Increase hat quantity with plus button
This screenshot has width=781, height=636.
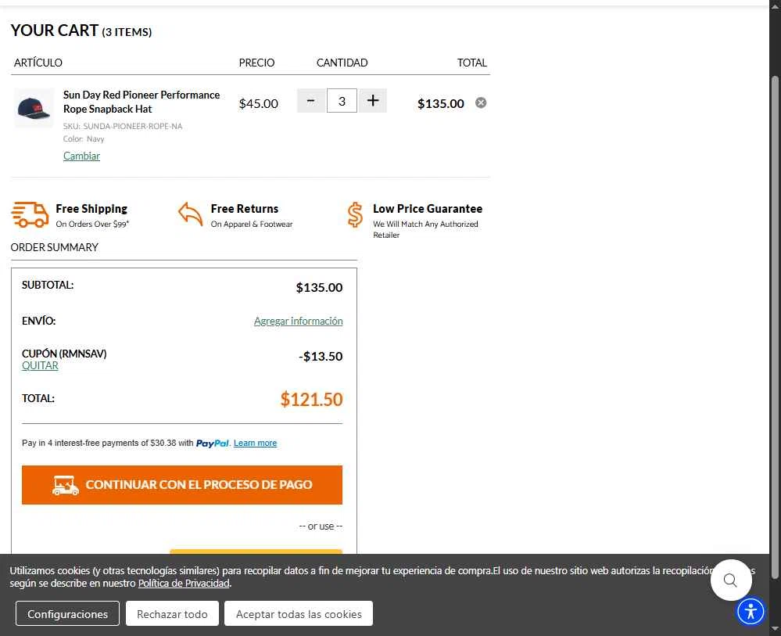tap(373, 101)
